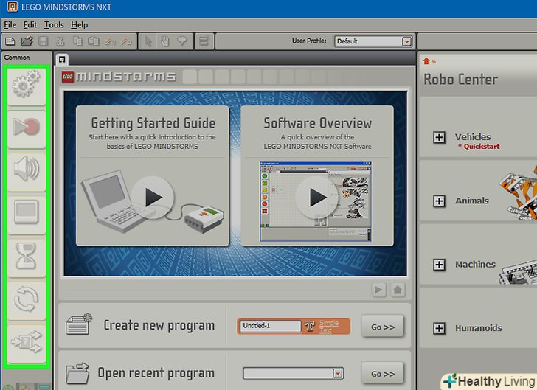Click the Open Program folder icon
Viewport: 537px width, 390px height.
tap(27, 41)
